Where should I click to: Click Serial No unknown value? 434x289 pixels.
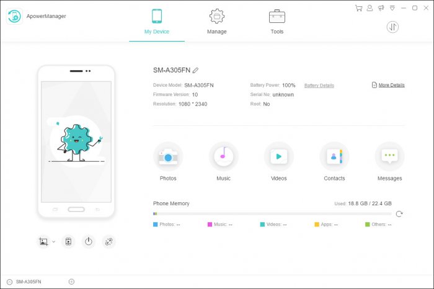pos(283,95)
